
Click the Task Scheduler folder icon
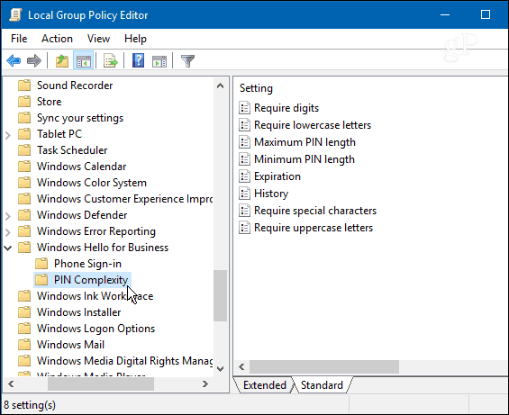[x=24, y=150]
